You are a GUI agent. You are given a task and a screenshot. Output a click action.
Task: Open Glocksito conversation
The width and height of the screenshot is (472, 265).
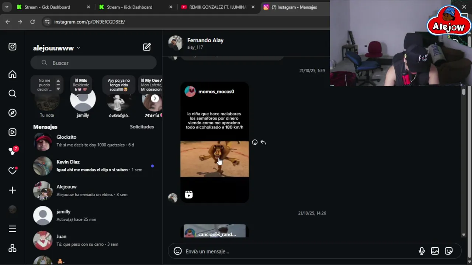tap(94, 141)
